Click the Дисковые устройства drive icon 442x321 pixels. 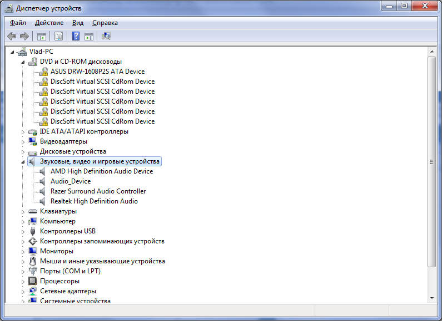[x=33, y=152]
